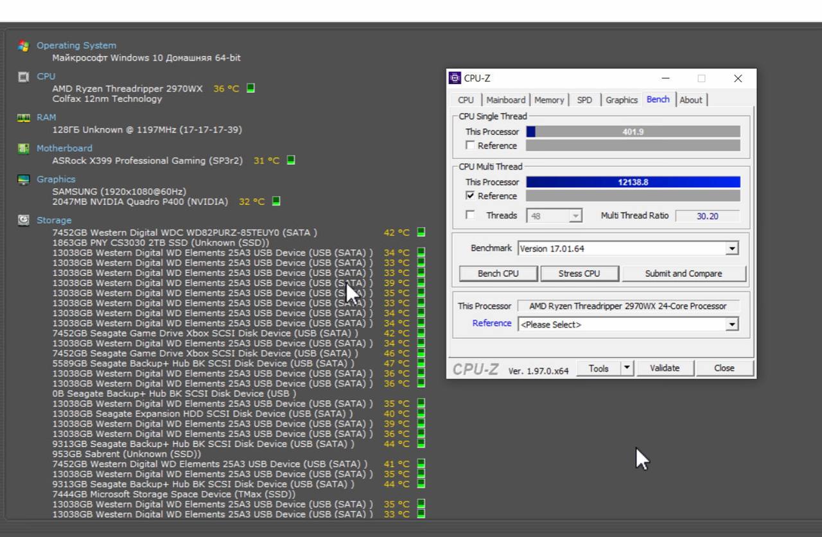This screenshot has width=822, height=537.
Task: Open the Storage section heading
Action: click(x=54, y=220)
